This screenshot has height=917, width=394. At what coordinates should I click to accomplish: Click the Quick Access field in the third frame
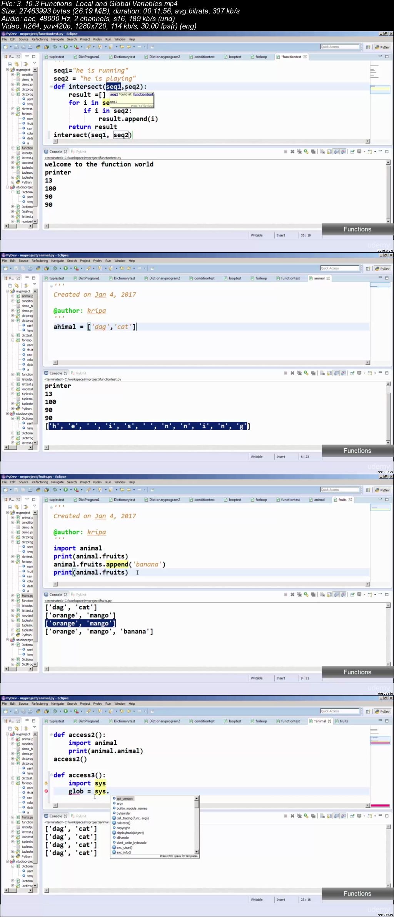point(339,490)
